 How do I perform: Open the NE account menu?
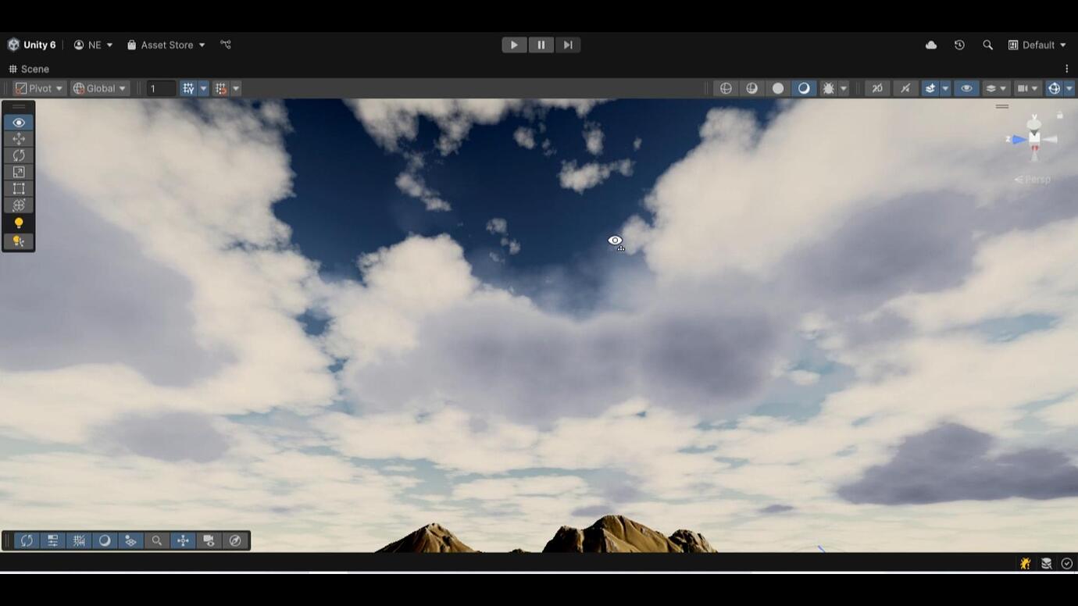tap(93, 45)
